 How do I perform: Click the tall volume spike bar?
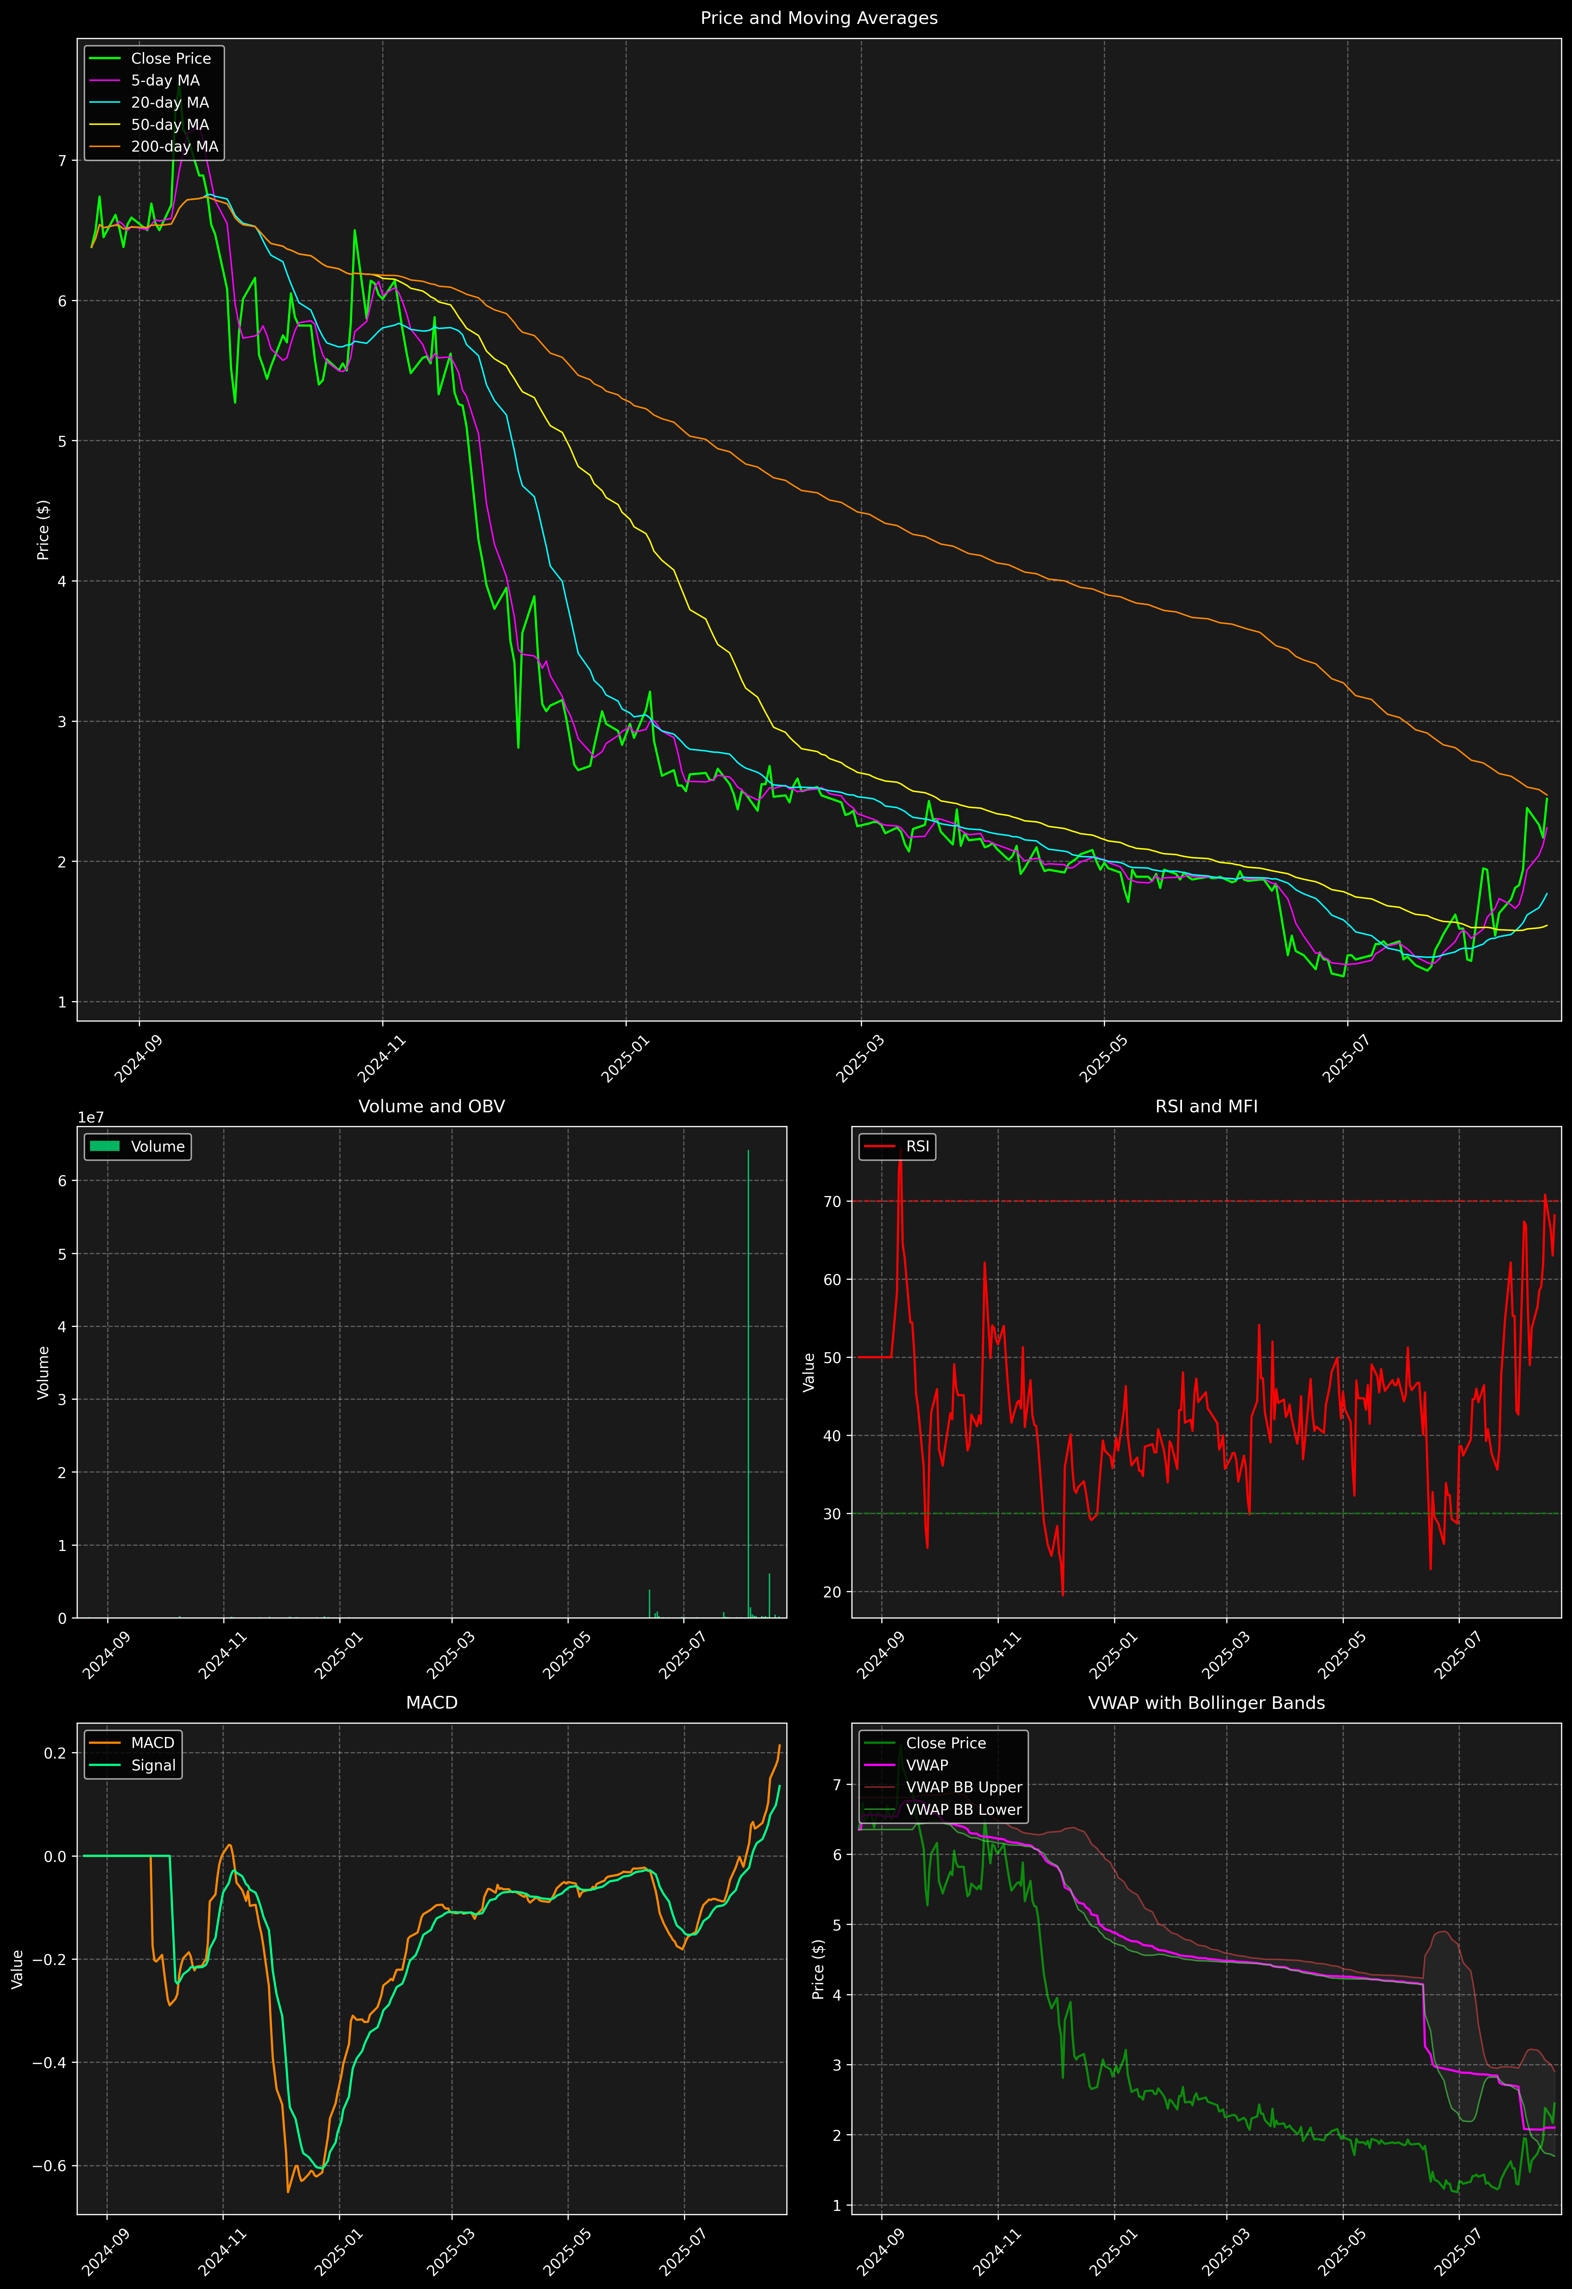pos(749,1379)
